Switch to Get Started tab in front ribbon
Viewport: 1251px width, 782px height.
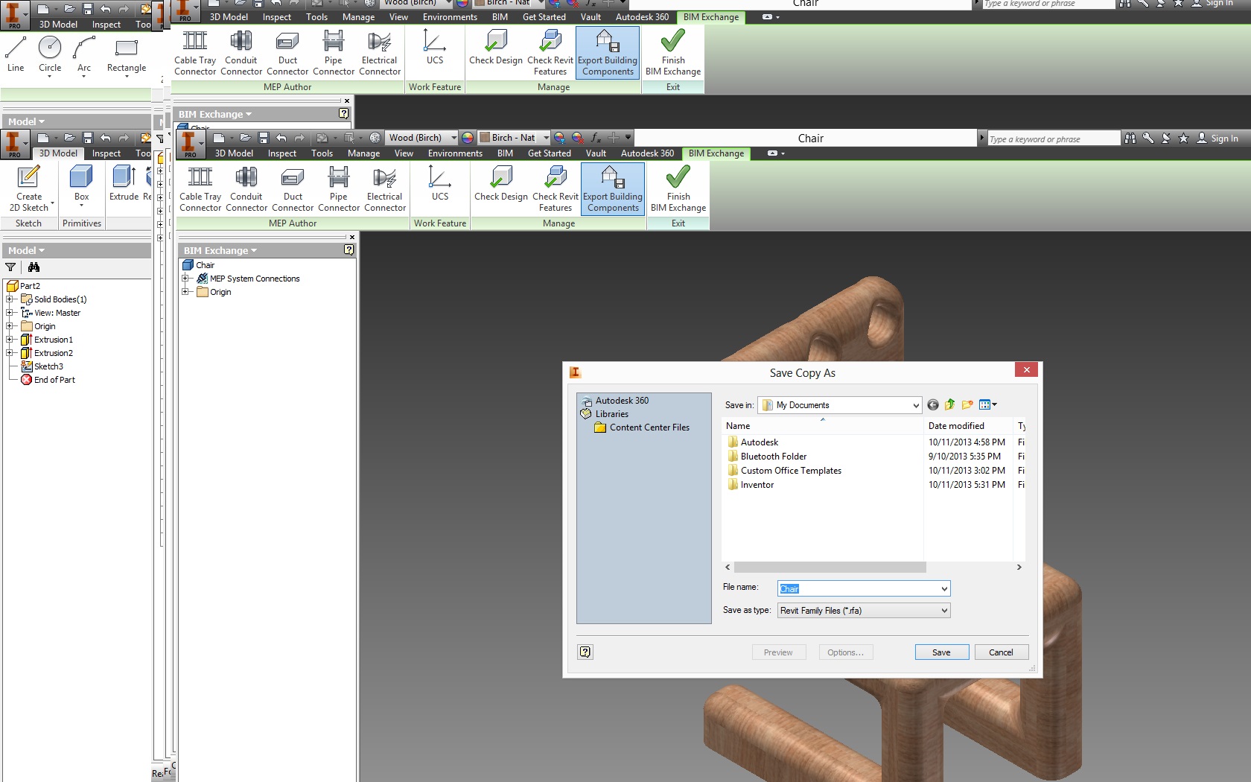[550, 153]
